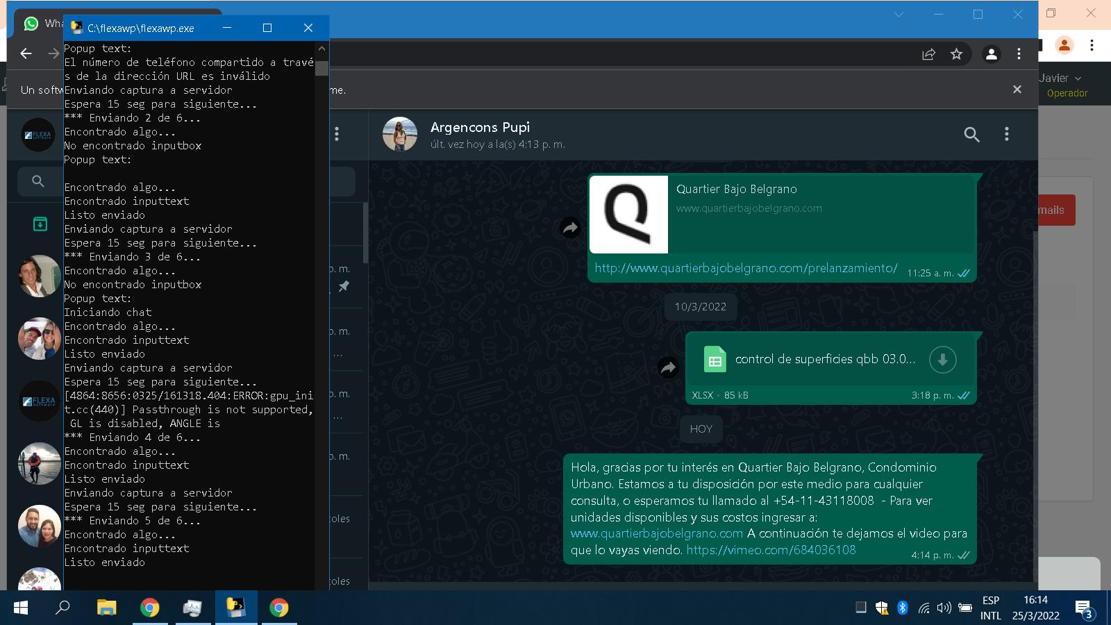Click the flexawp.exe console title icon

(x=76, y=28)
